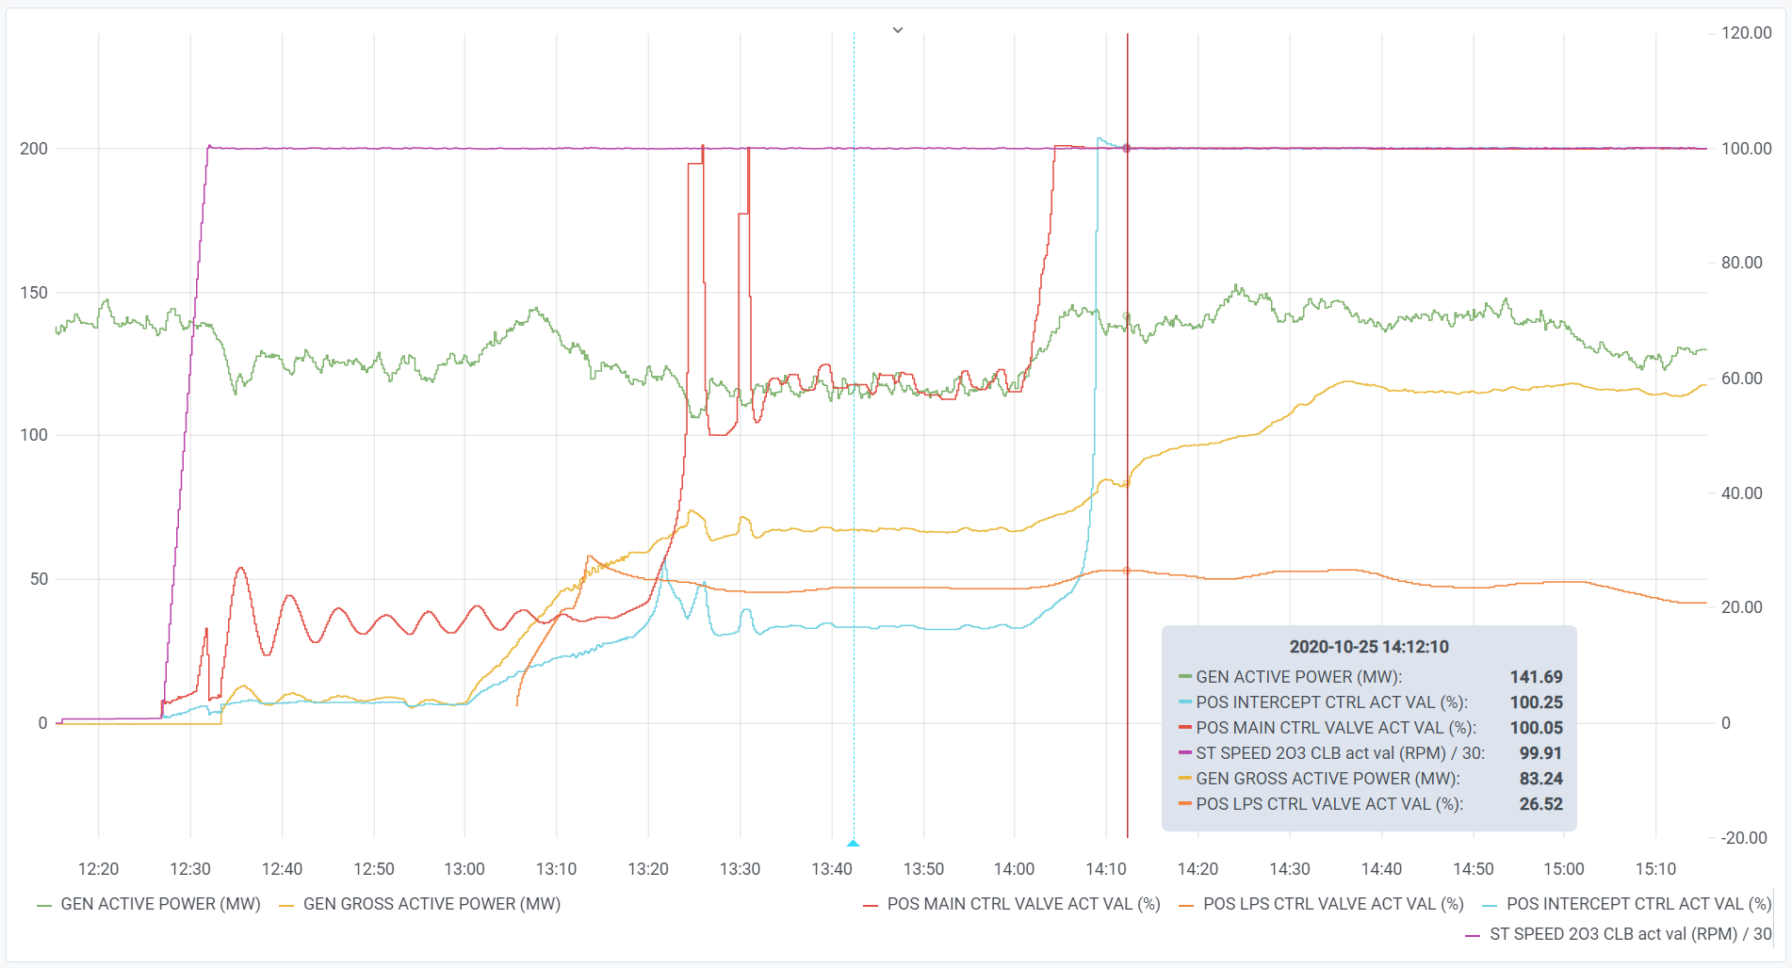This screenshot has height=968, width=1792.
Task: Click the right axis value 120.00
Action: click(1746, 33)
